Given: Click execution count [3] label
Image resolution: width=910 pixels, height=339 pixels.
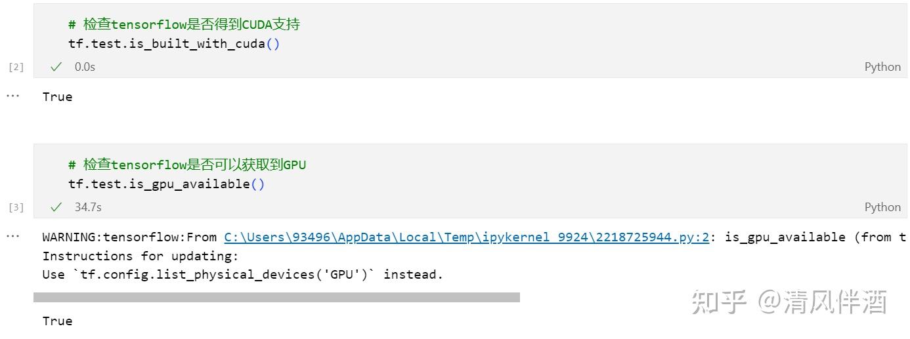Looking at the screenshot, I should tap(16, 207).
